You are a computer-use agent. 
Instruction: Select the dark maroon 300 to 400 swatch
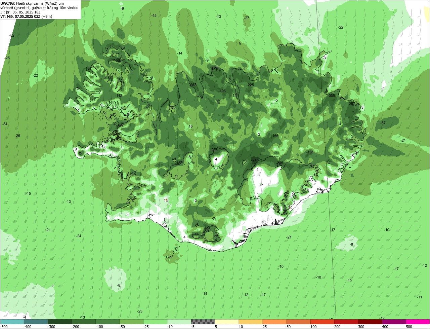tap(370, 322)
